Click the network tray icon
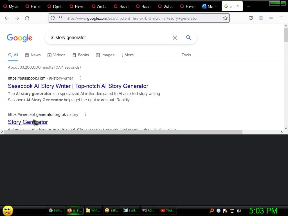Viewport: 288px width, 216px height. [232, 211]
